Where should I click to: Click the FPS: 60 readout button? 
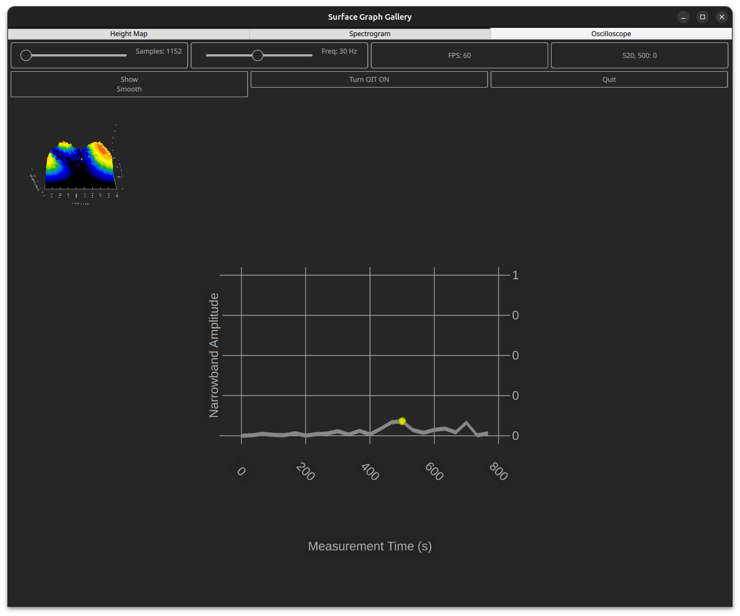tap(459, 55)
